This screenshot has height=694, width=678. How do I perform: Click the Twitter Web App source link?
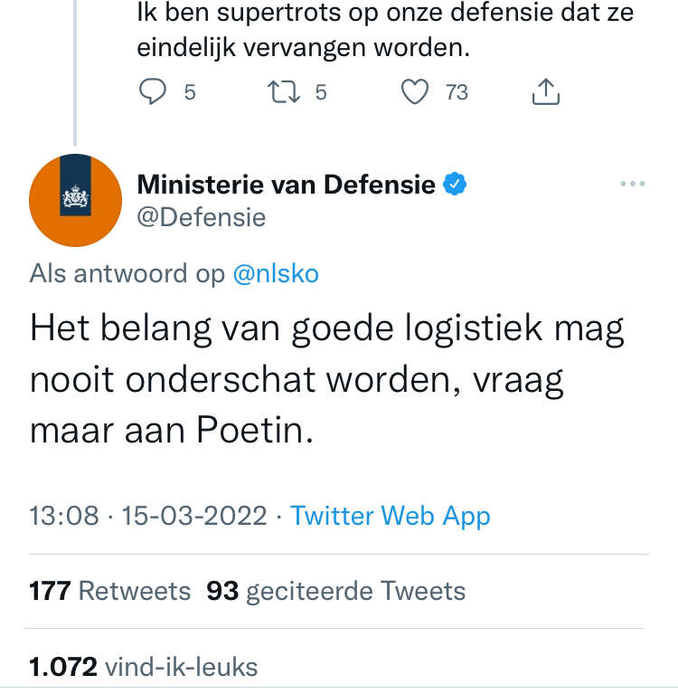tap(390, 516)
